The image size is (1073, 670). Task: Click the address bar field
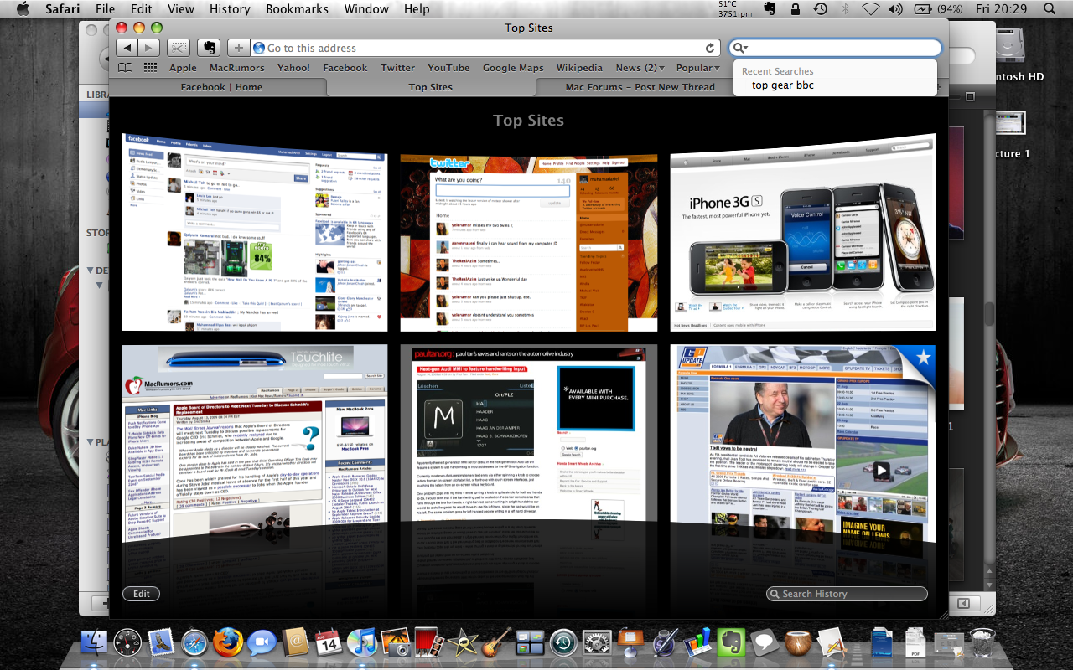tap(485, 49)
